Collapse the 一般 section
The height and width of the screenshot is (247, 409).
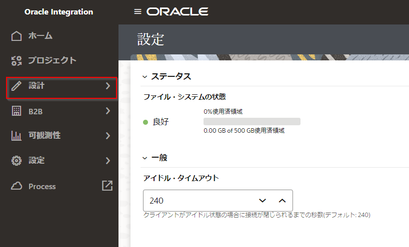click(x=145, y=158)
